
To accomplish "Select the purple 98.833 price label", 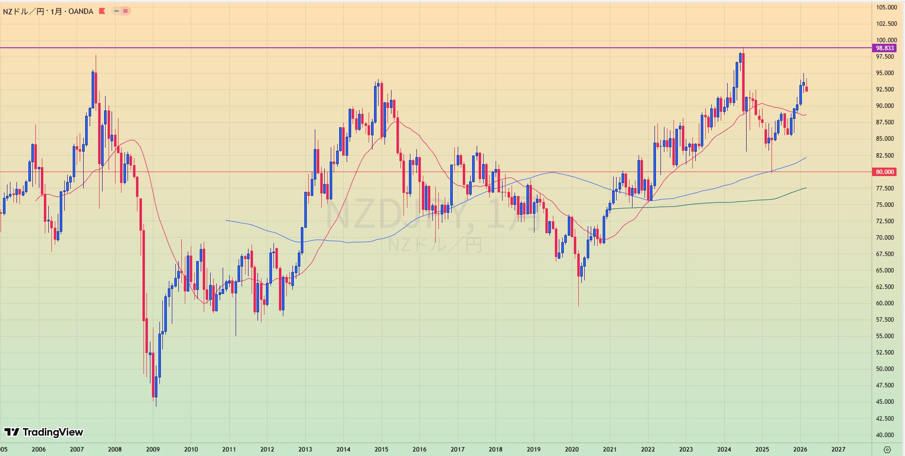I will coord(885,48).
